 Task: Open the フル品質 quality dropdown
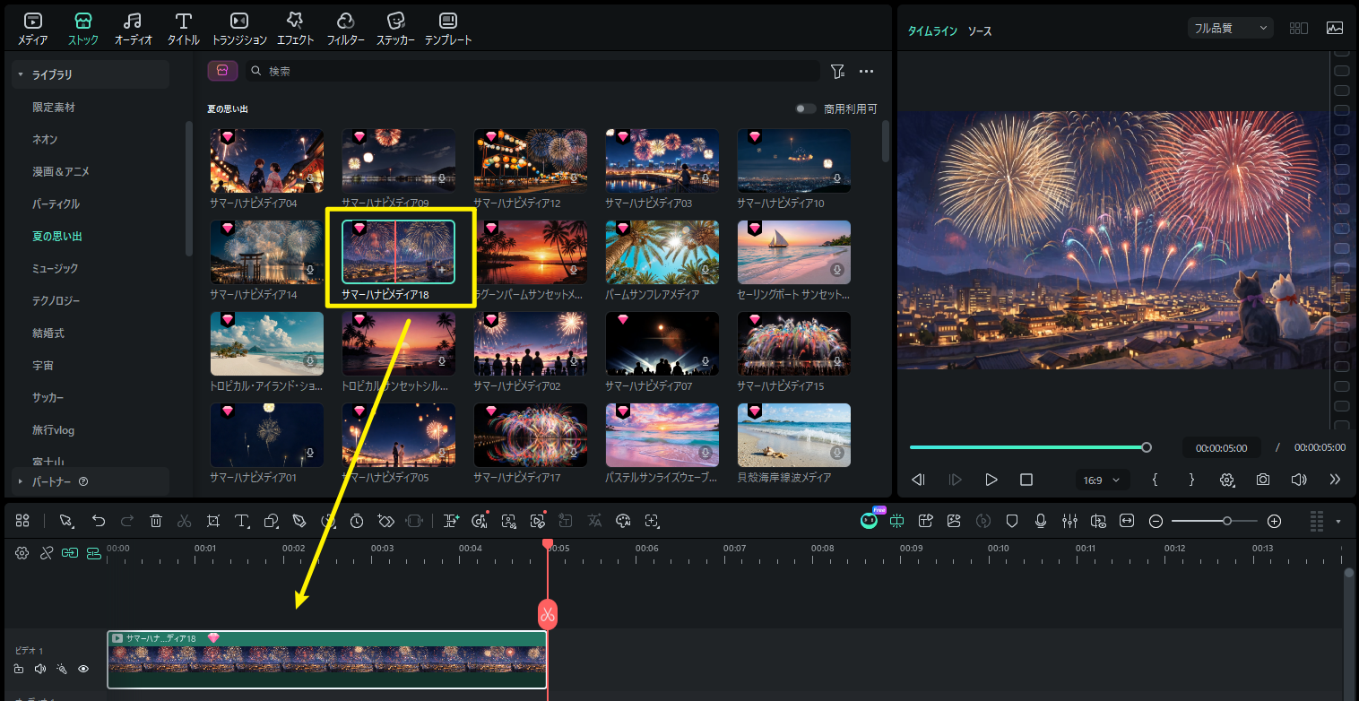pos(1231,28)
